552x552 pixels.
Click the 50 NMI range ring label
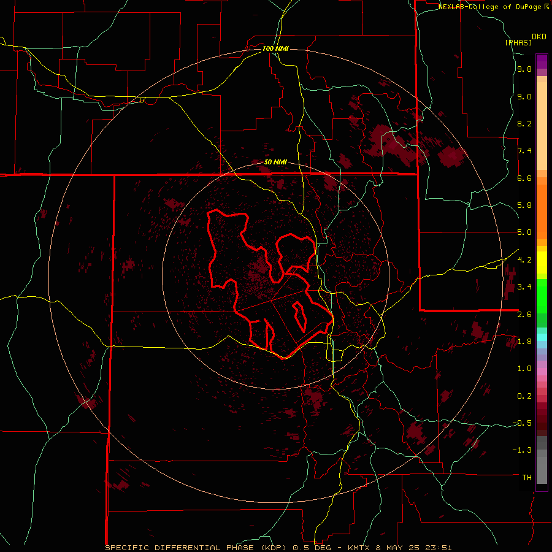275,163
